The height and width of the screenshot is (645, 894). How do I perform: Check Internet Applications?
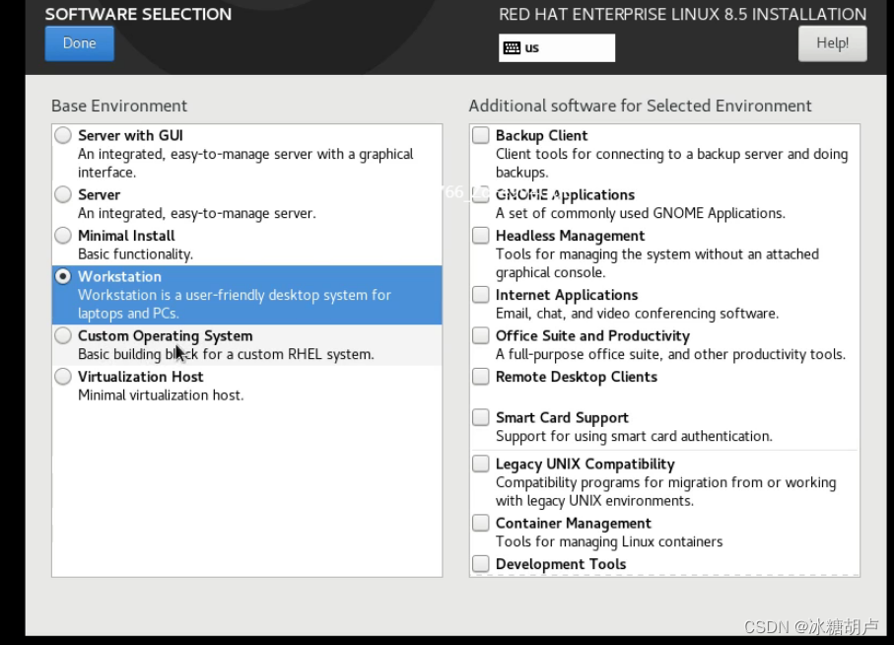(480, 294)
